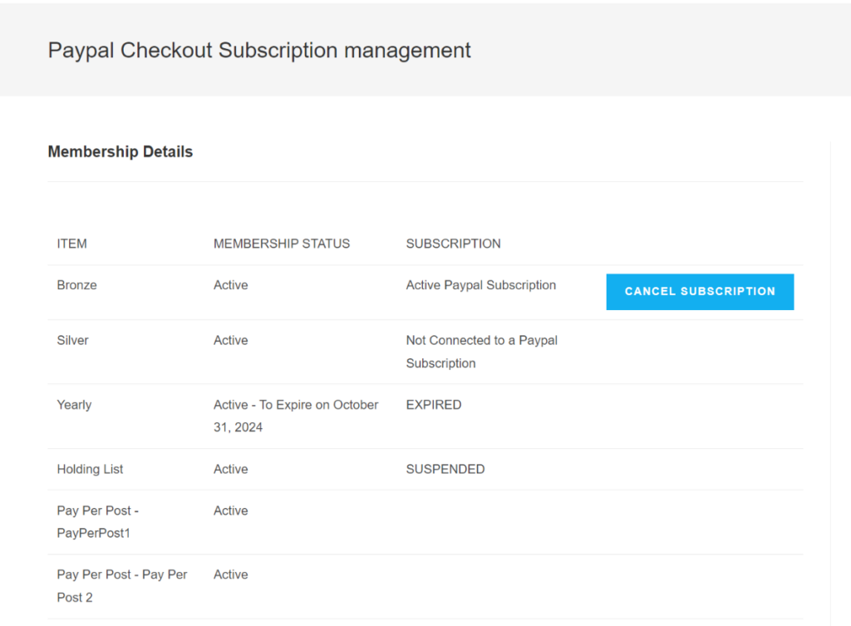Select the Yearly membership item
This screenshot has width=851, height=626.
[x=74, y=405]
